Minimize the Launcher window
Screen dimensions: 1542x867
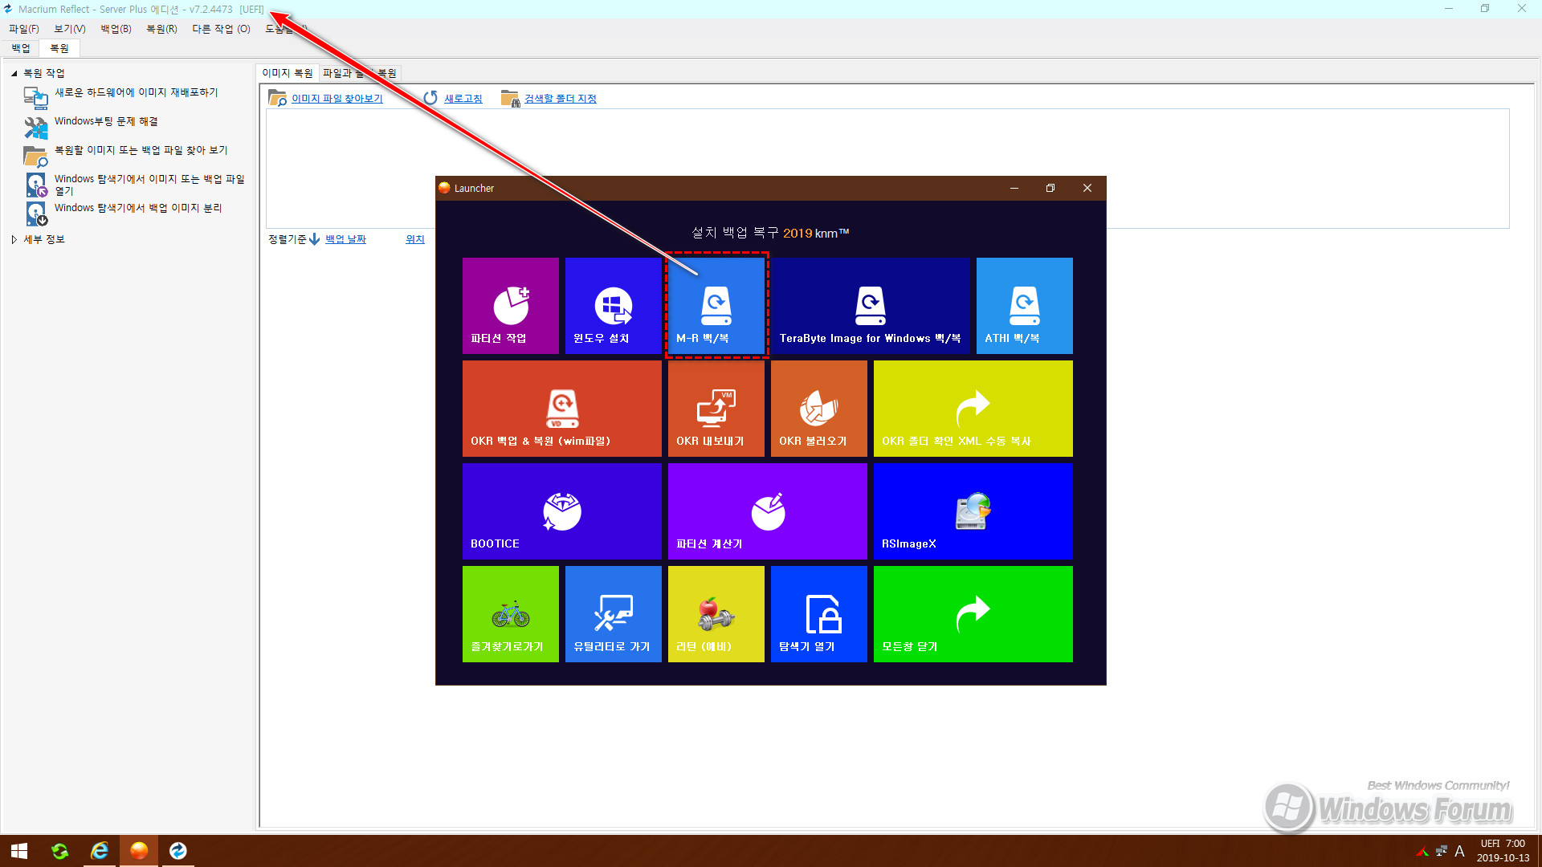click(x=1014, y=188)
